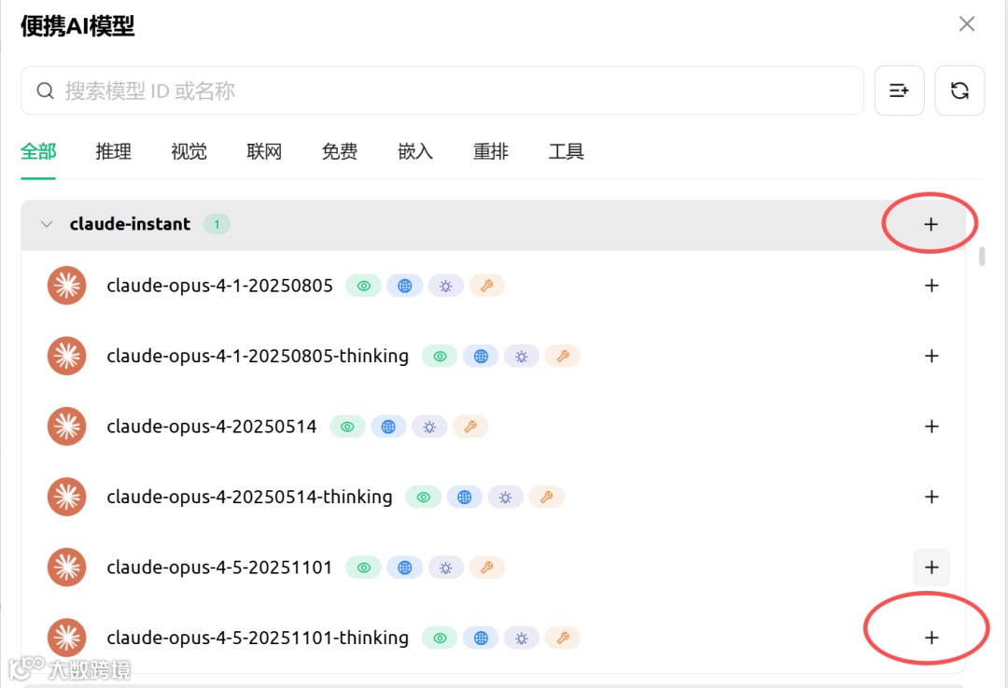Collapse the claude-instant group chevron
This screenshot has height=688, width=1008.
[x=47, y=224]
